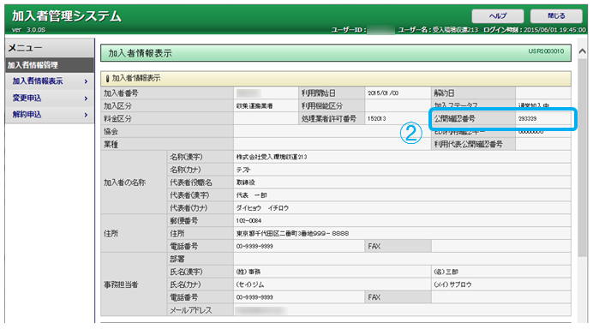
Task: Select representative name 代表 一郎
Action: (x=251, y=195)
